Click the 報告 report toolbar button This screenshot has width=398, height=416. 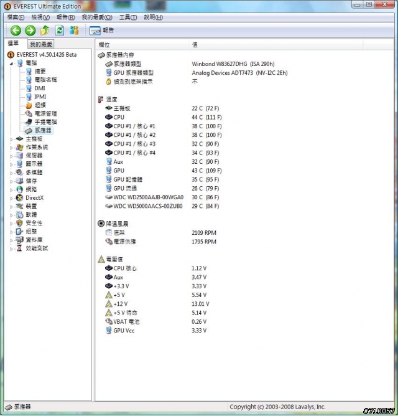(x=102, y=31)
